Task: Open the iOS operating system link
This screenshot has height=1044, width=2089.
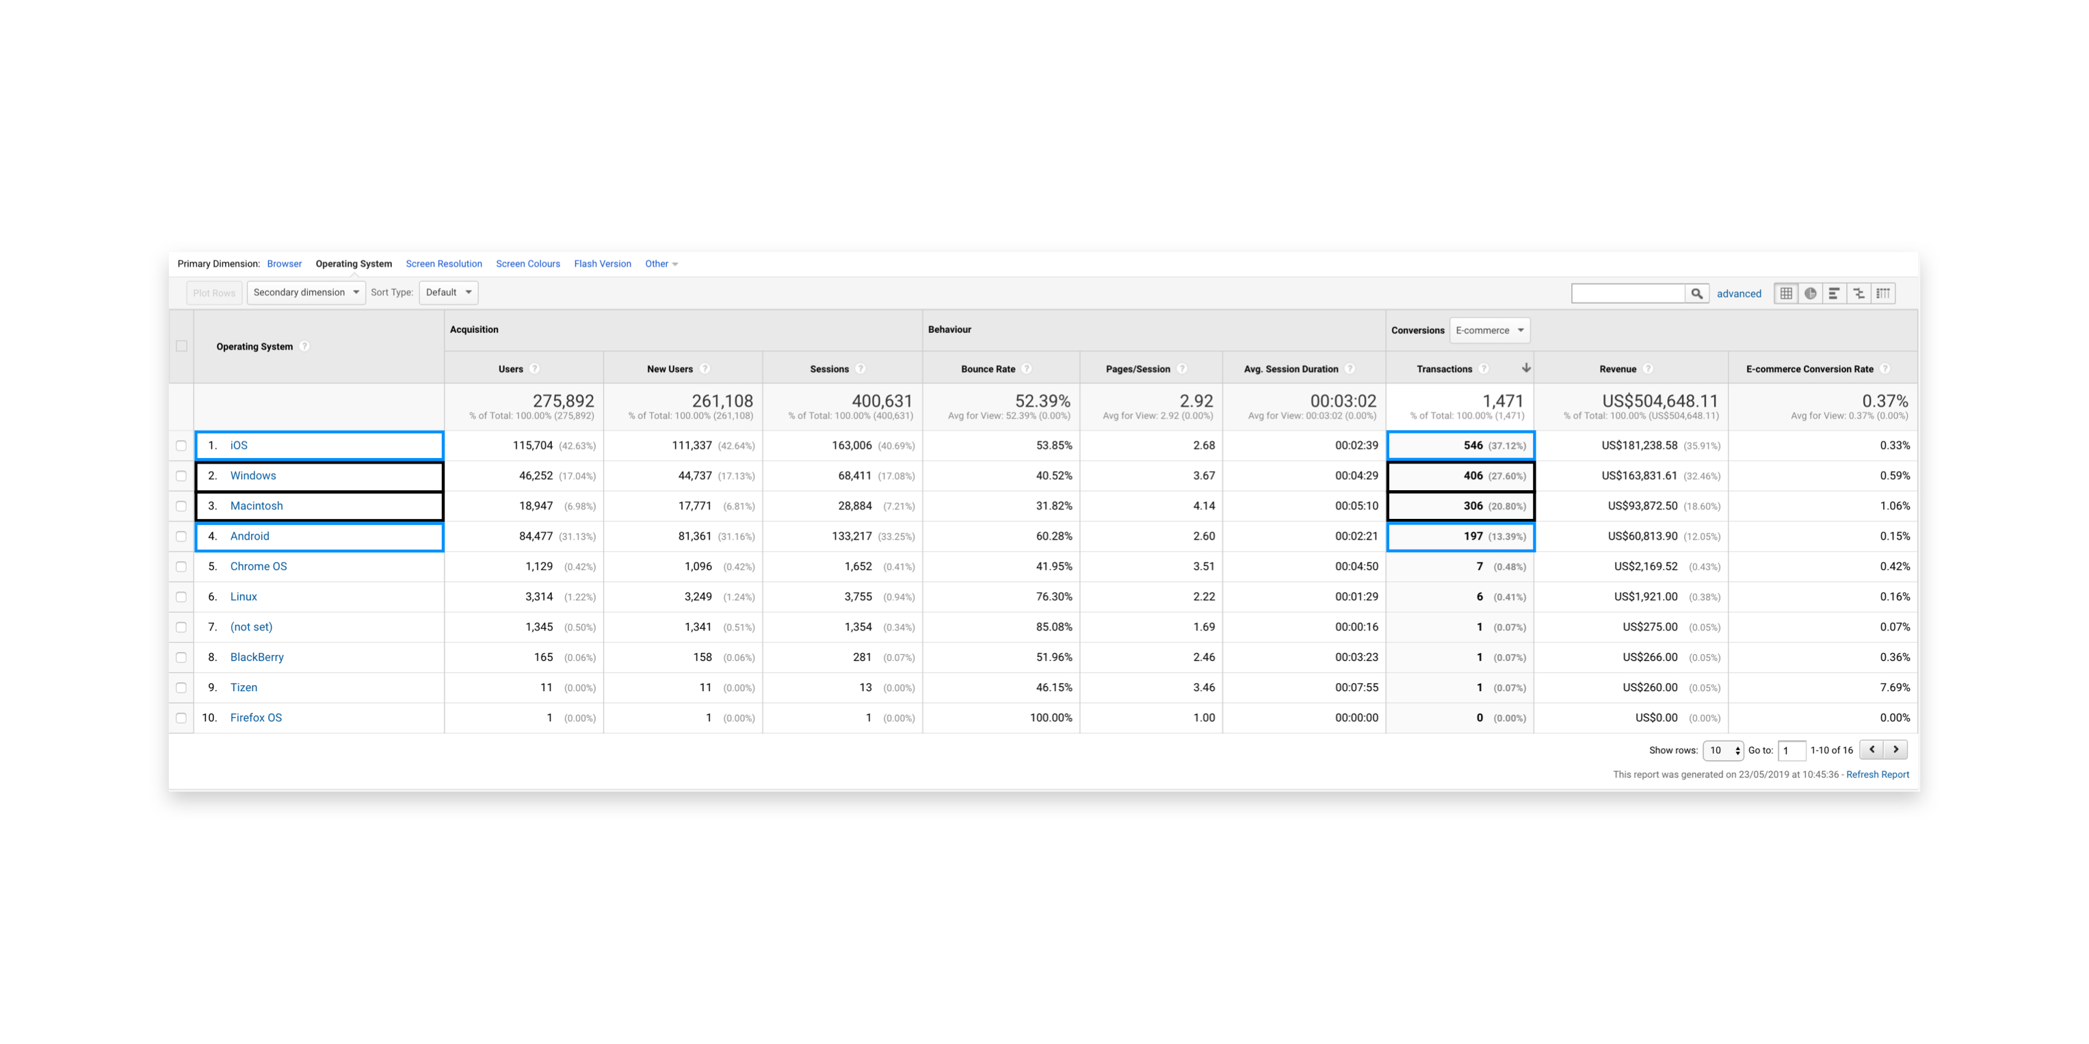Action: click(239, 446)
